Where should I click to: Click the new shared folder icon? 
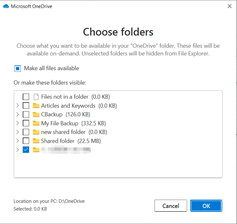(36, 132)
